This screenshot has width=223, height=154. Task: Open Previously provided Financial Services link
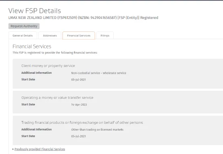point(40,149)
